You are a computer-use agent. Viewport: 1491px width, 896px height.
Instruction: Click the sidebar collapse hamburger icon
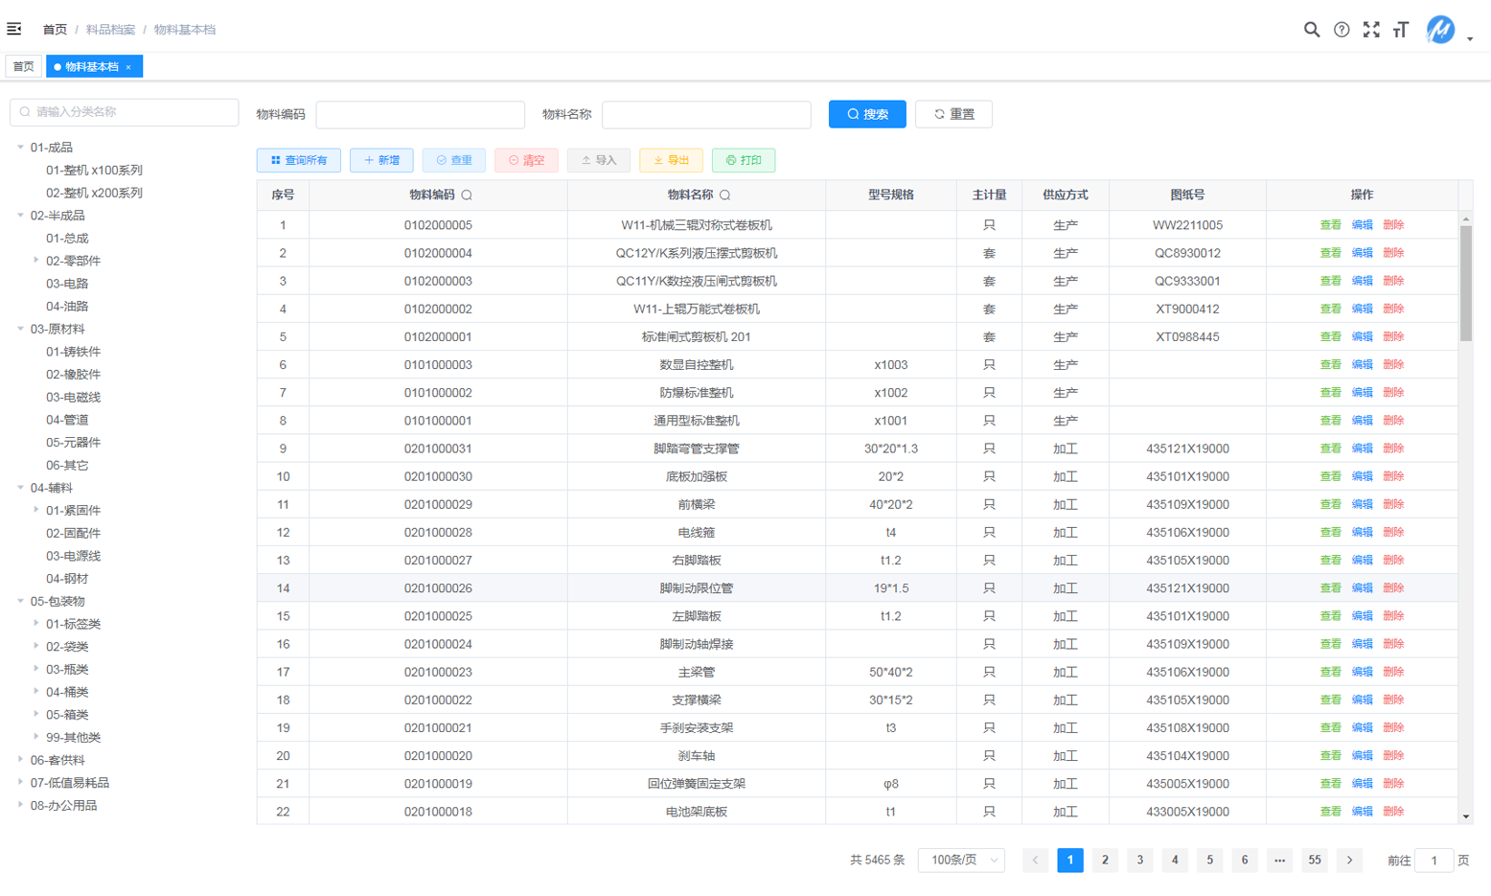pos(14,29)
